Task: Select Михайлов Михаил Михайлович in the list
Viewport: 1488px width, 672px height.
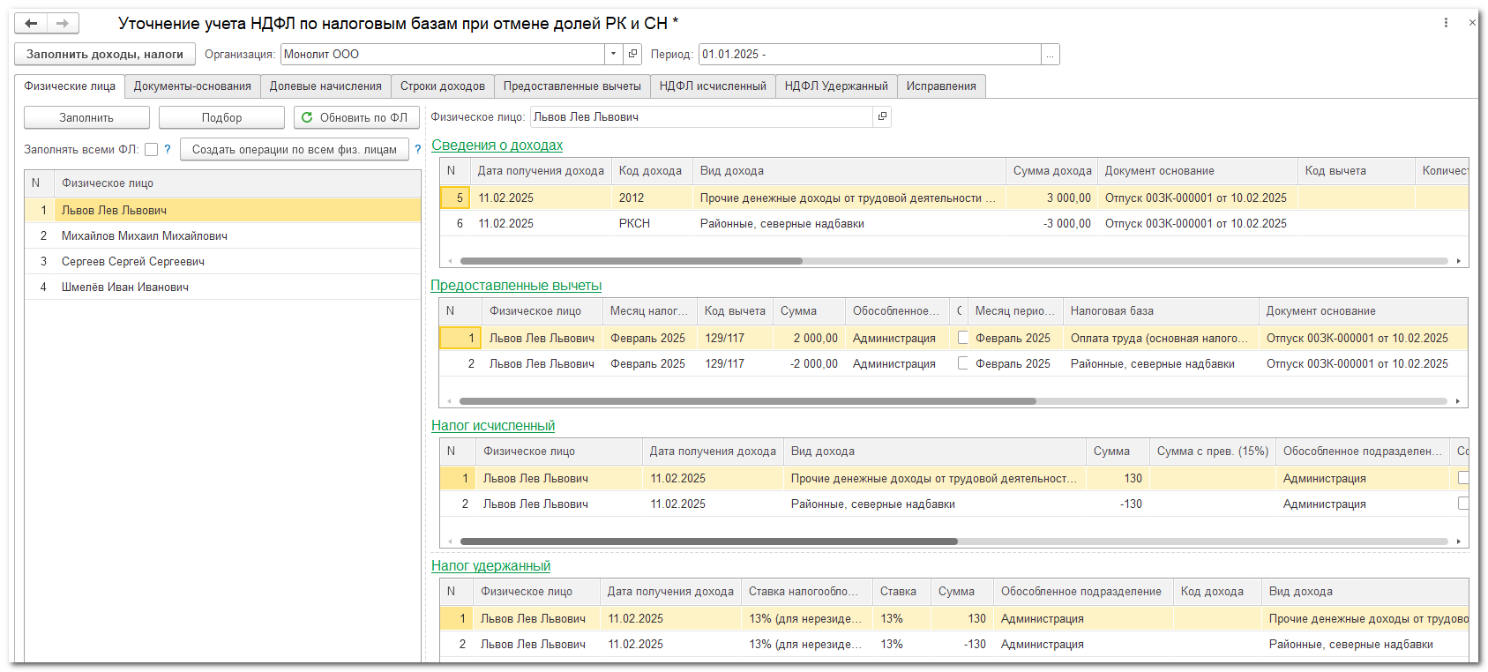Action: point(145,235)
